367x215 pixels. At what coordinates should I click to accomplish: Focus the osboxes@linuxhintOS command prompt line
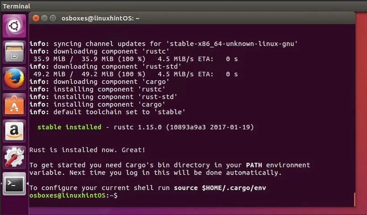click(x=74, y=195)
